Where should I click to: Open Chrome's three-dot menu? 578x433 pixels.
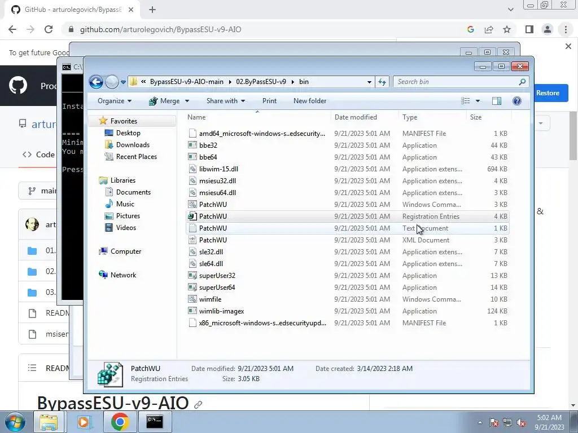pyautogui.click(x=566, y=29)
